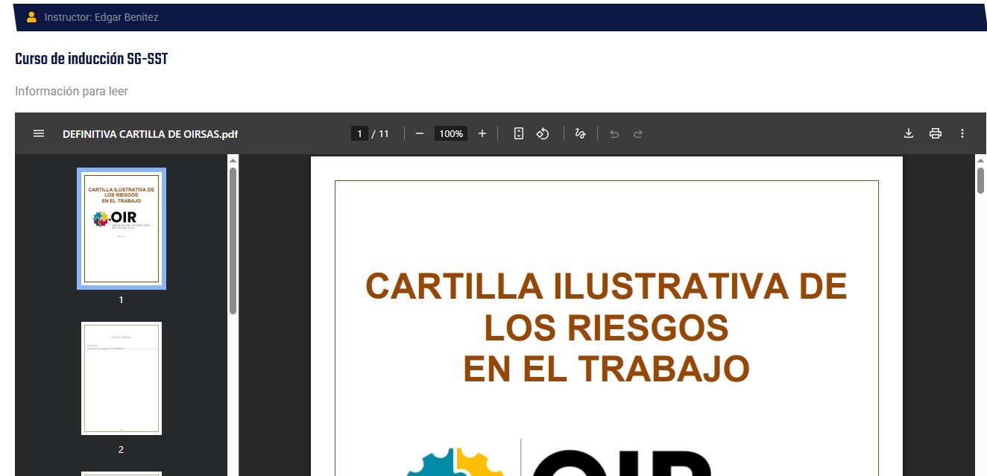
Task: Select the cover page thumbnail
Action: (121, 228)
